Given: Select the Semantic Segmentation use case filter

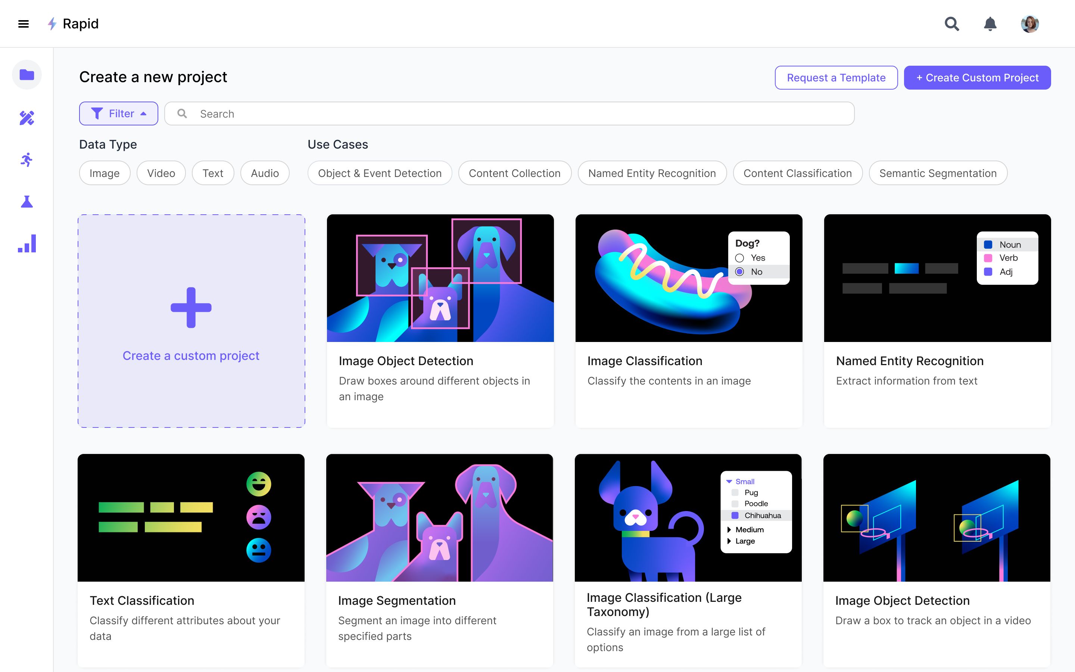Looking at the screenshot, I should coord(937,172).
